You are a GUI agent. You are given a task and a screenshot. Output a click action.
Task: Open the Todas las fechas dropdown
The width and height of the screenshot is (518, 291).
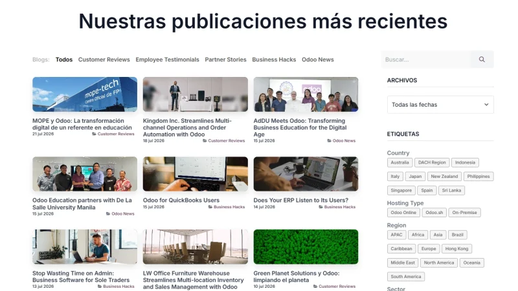coord(440,105)
